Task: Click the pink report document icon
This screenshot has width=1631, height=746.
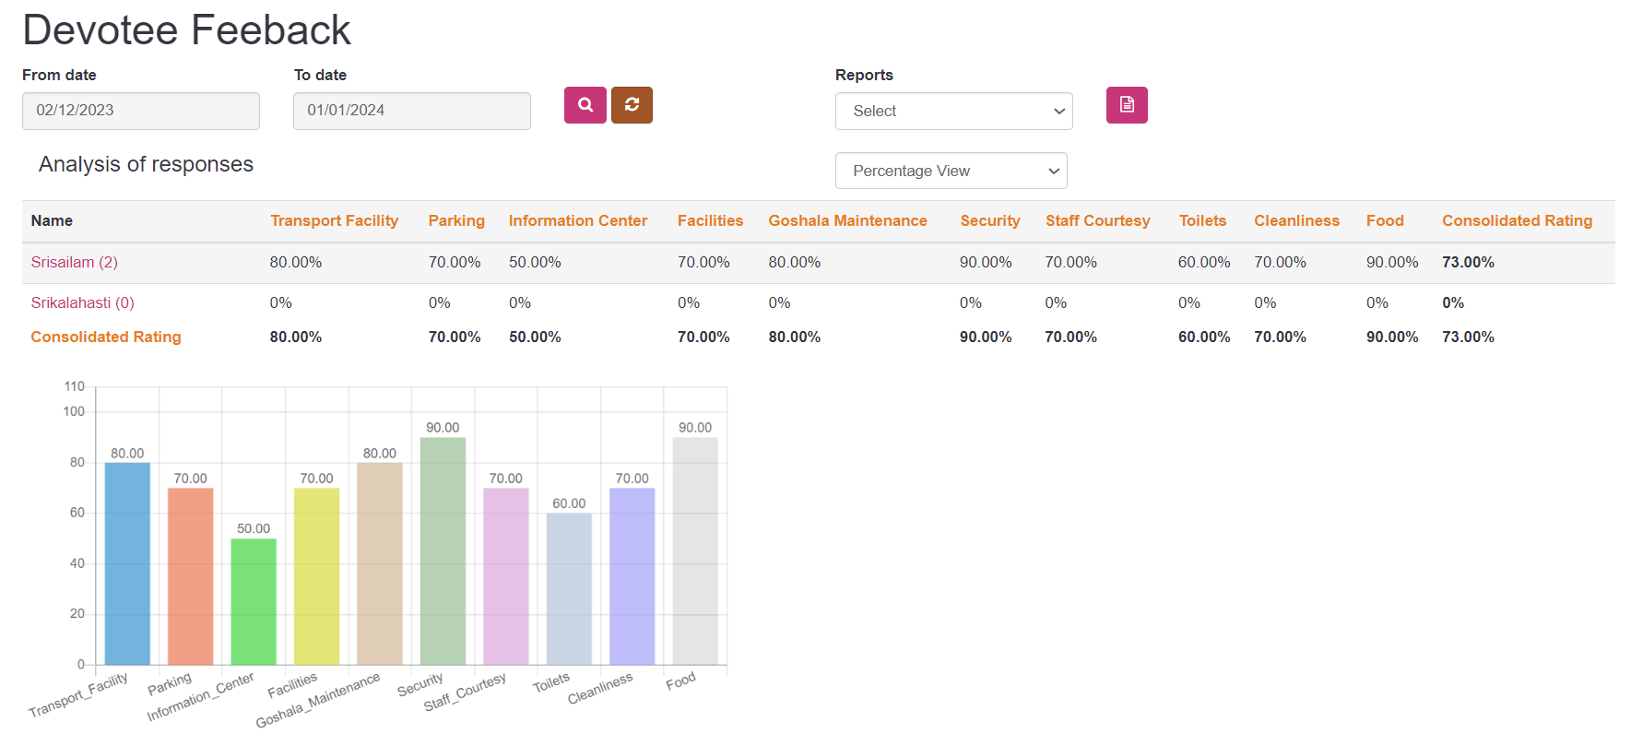Action: point(1126,105)
